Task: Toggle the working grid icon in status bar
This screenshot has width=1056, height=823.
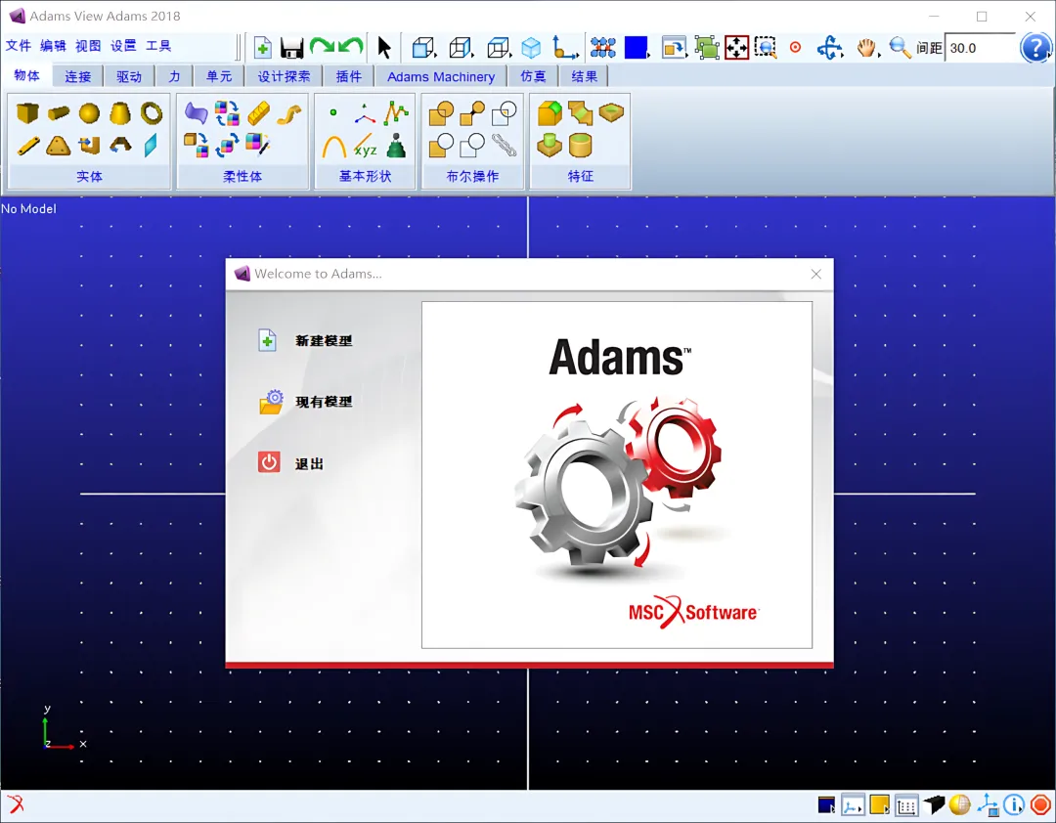Action: [x=906, y=805]
